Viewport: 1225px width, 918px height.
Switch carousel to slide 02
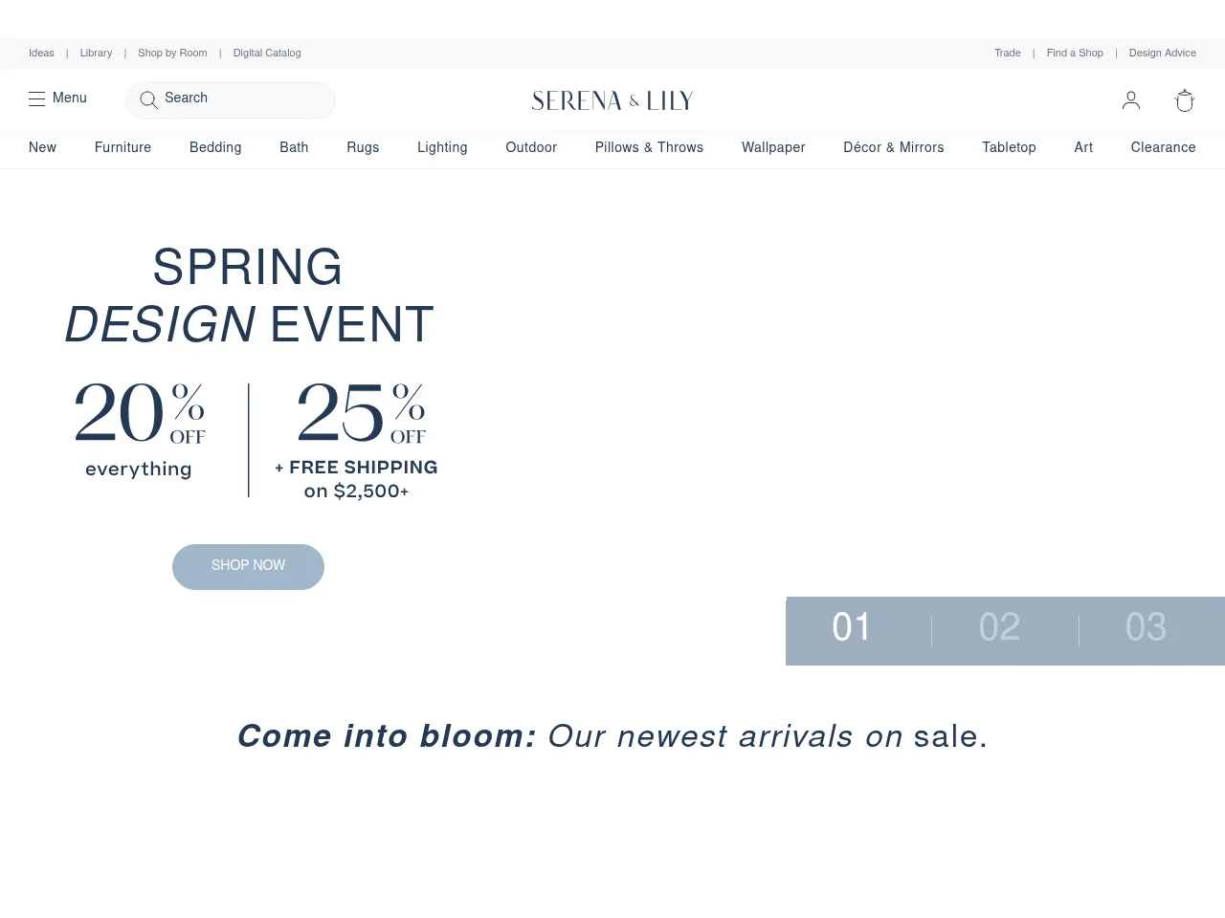[x=999, y=627]
